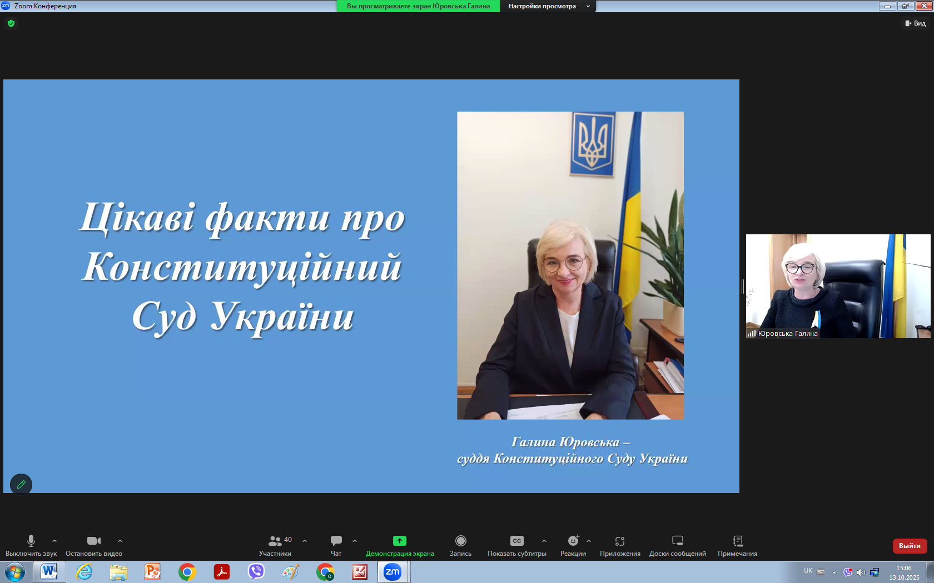934x583 pixels.
Task: Open the Доски сообщений whiteboards icon
Action: (x=677, y=541)
